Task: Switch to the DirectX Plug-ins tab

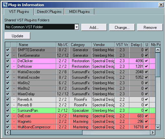Action: tap(49, 12)
